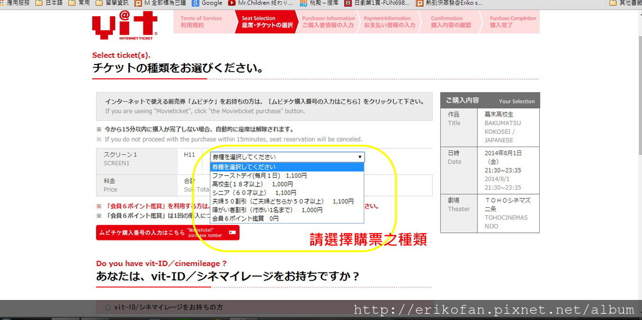The width and height of the screenshot is (642, 320).
Task: Click the 幕末高校生 movie title text
Action: [498, 114]
